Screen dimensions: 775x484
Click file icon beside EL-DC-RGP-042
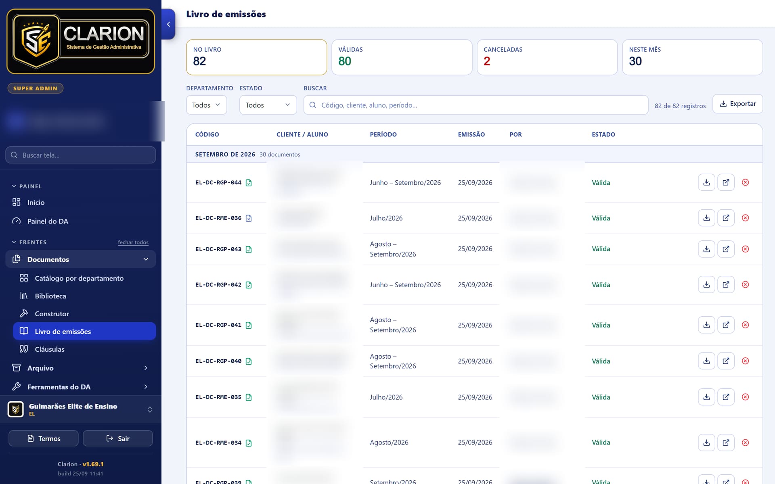point(249,285)
